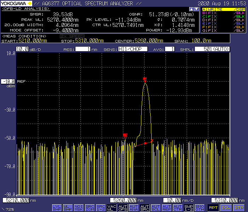Click the WL SHF wavelength shift icon

coord(68,208)
